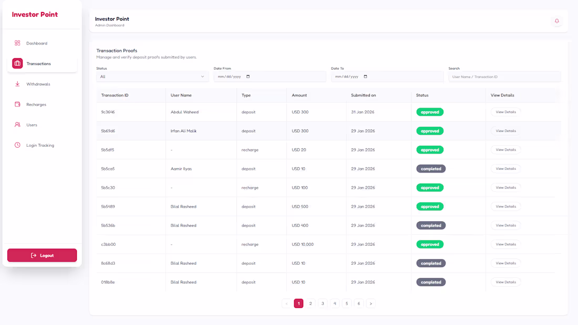Open the Login Tracking menu item
This screenshot has height=325, width=578.
pos(40,145)
